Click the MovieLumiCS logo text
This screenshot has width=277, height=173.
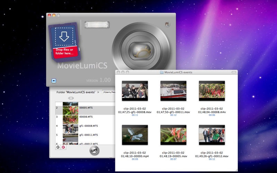[82, 65]
